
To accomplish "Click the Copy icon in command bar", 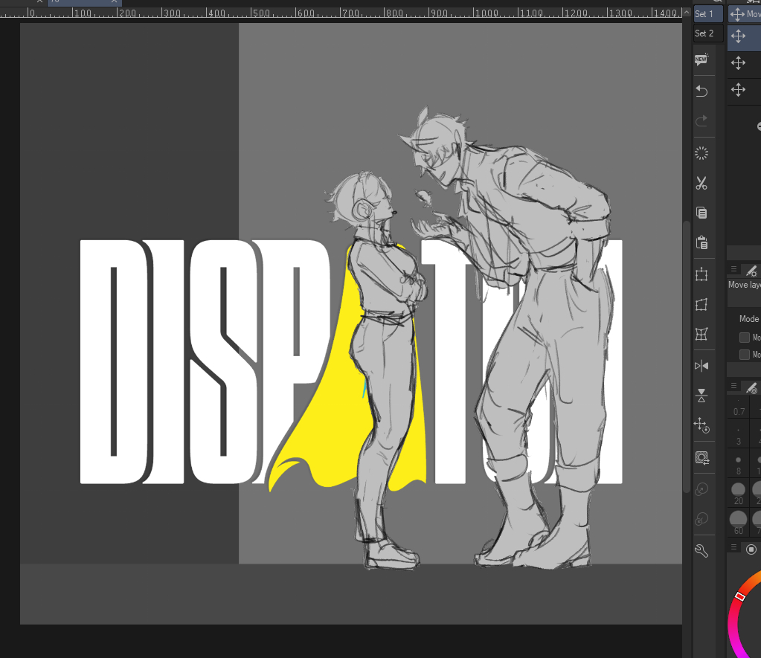I will pyautogui.click(x=701, y=213).
